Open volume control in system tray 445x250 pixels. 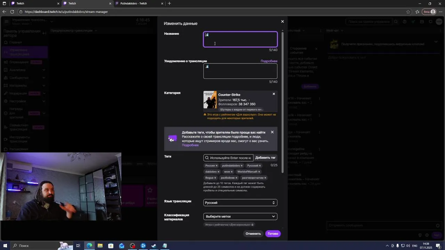pyautogui.click(x=408, y=246)
